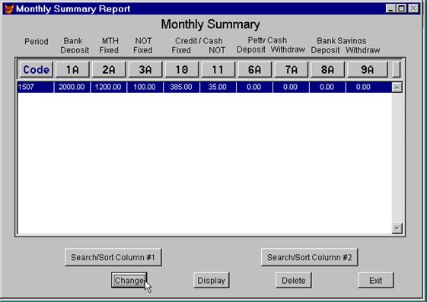Screen dimensions: 427x302
Task: Click the column header labeled 11
Action: 218,70
